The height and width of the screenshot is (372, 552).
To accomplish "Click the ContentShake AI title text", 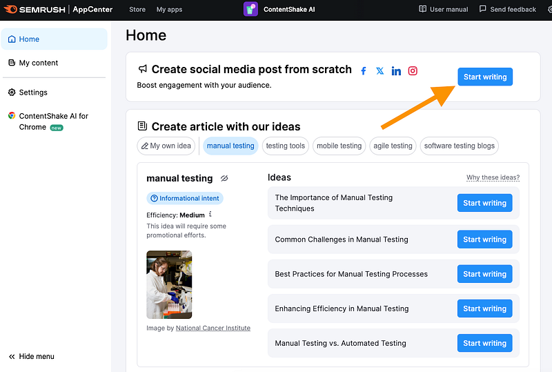I will coord(289,10).
